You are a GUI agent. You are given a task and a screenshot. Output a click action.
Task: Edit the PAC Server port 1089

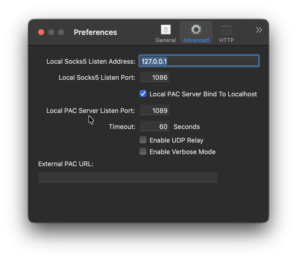pos(154,110)
